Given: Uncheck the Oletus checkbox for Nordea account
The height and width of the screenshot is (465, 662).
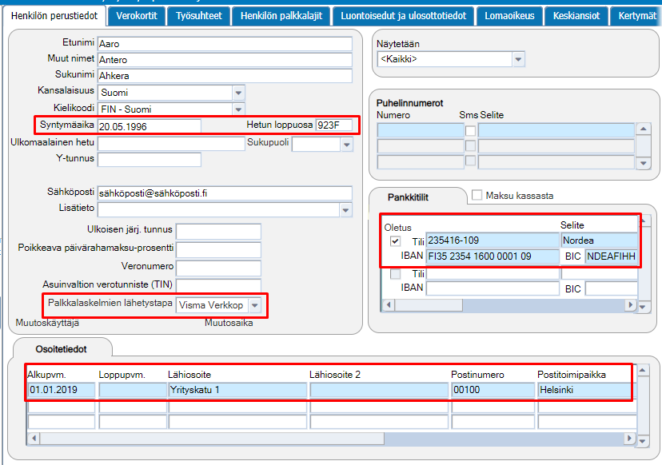Looking at the screenshot, I should [x=395, y=241].
